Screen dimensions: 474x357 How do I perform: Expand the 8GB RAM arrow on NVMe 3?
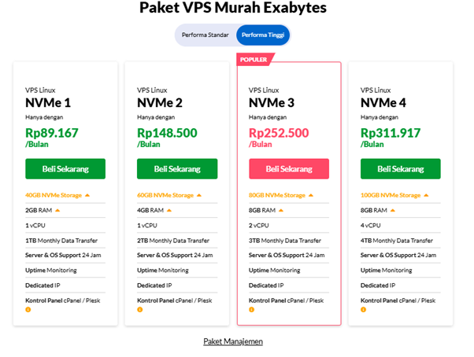click(x=281, y=211)
